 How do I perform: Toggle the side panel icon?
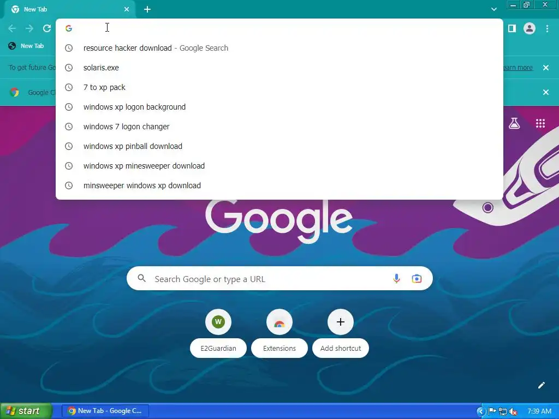(512, 28)
